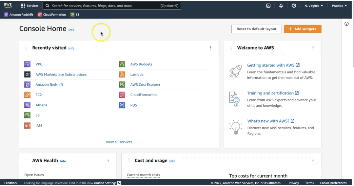This screenshot has width=354, height=186.
Task: Open the AWS Cost Explorer text link
Action: click(x=146, y=85)
